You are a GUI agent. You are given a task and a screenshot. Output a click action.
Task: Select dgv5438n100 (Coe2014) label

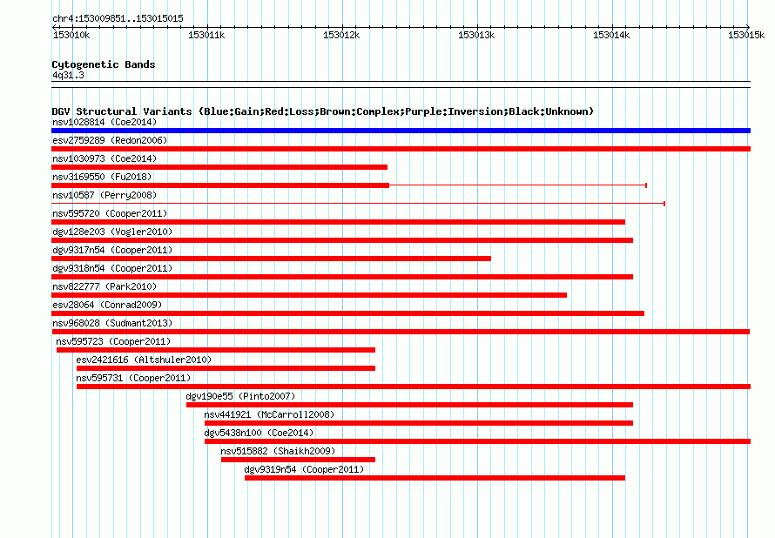(259, 433)
